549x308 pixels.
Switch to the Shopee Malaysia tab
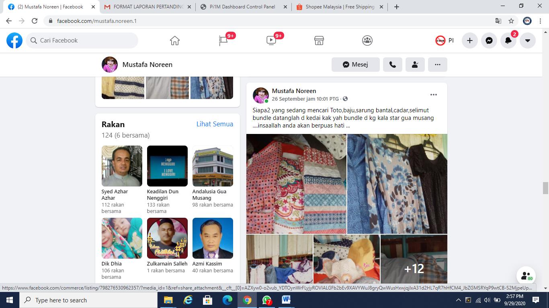coord(340,7)
